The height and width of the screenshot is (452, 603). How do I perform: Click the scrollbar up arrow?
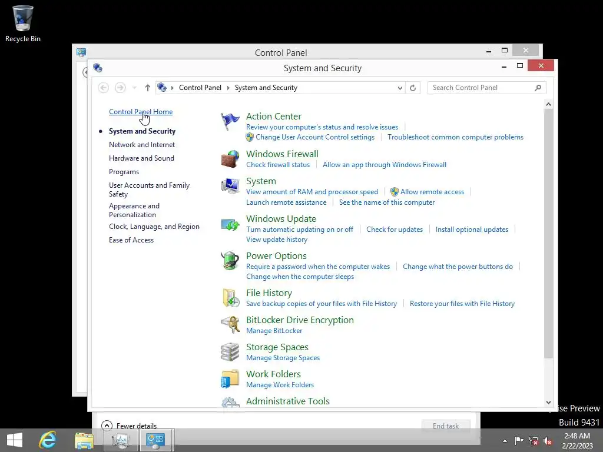click(548, 104)
